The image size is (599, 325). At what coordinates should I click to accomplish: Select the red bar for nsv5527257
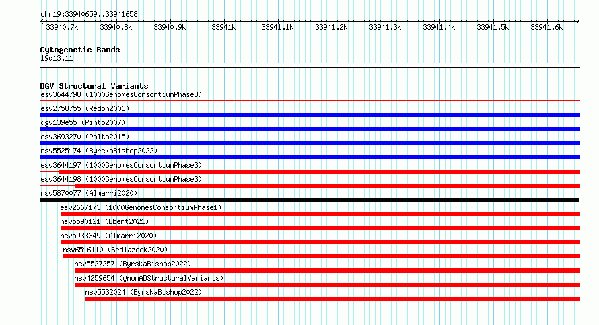(x=327, y=270)
